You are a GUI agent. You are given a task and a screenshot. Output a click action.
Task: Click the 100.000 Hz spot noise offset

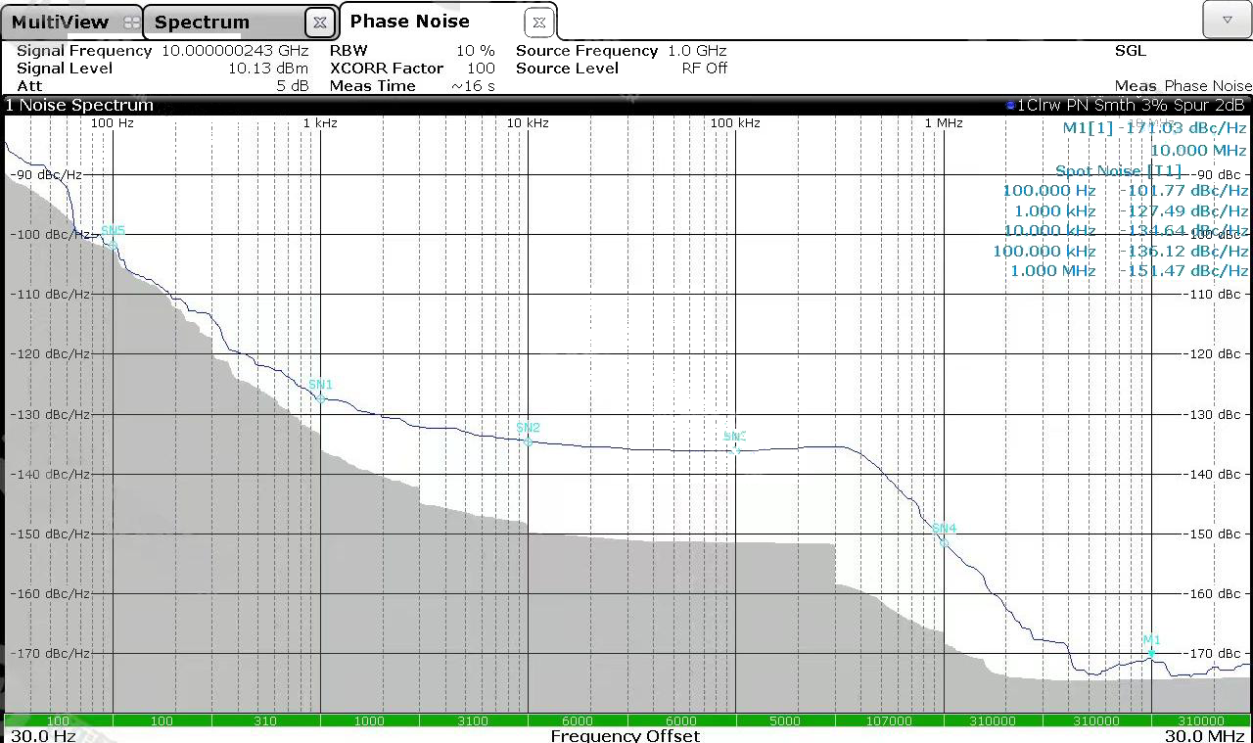click(1048, 190)
